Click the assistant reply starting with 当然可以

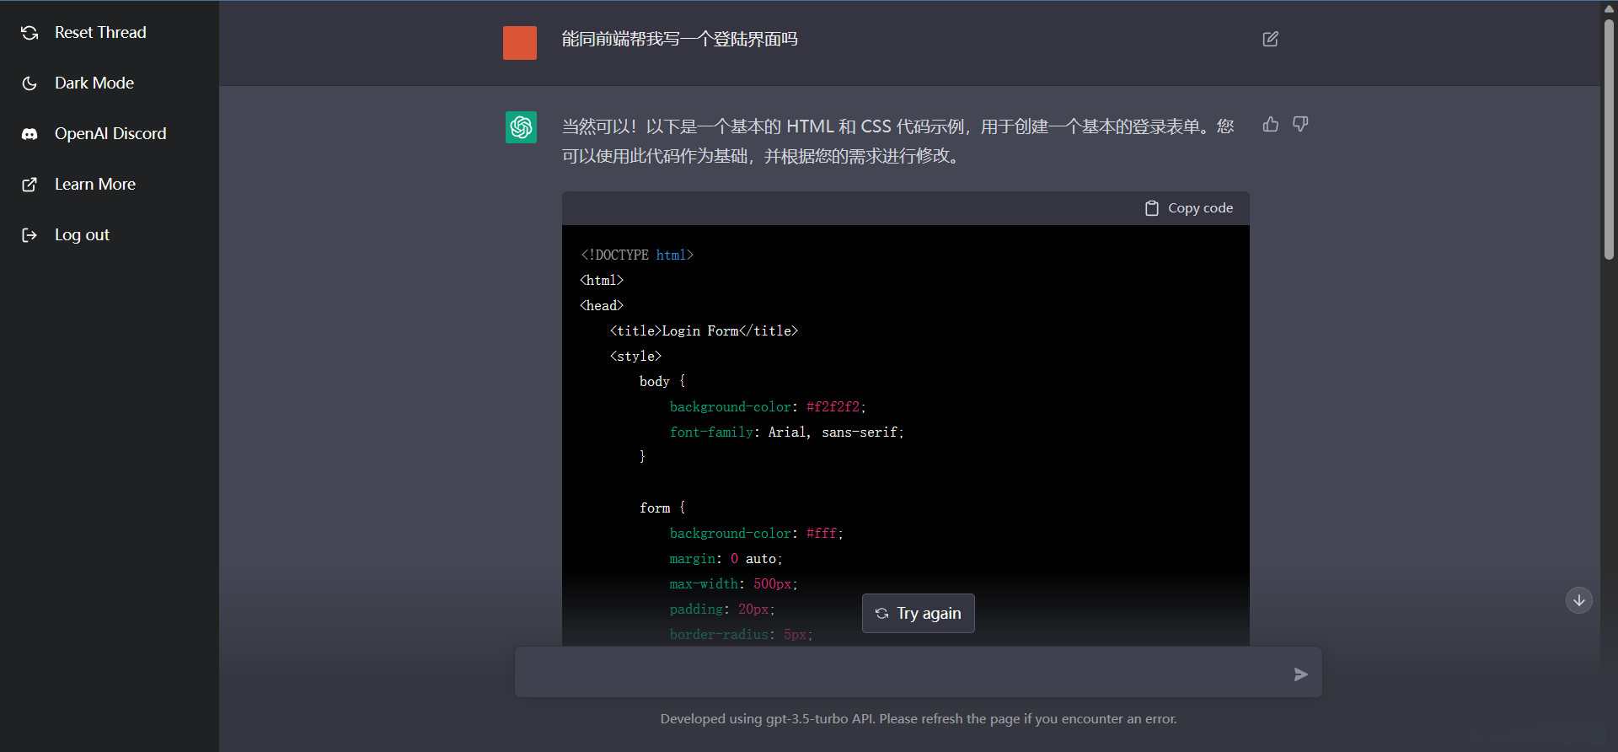pyautogui.click(x=898, y=141)
